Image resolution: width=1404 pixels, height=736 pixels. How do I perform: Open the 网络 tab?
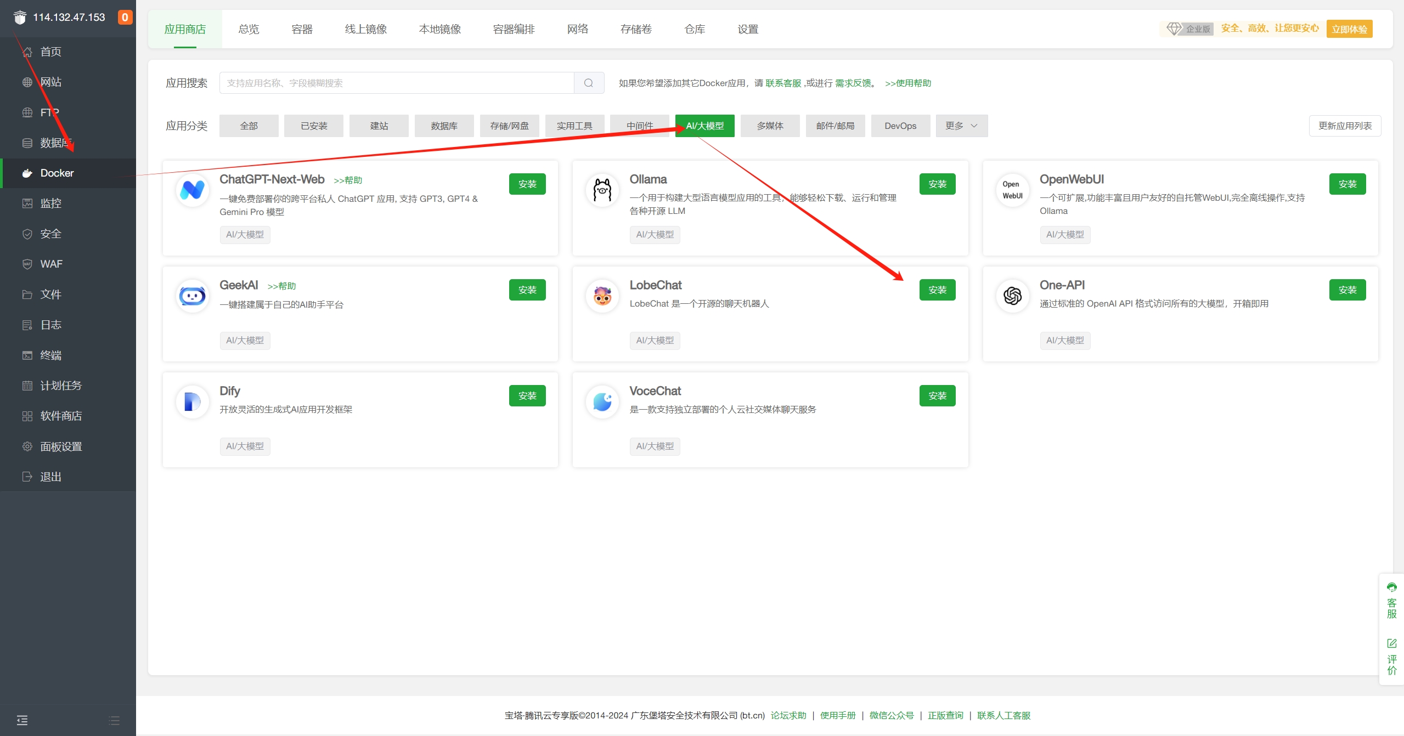pos(578,29)
